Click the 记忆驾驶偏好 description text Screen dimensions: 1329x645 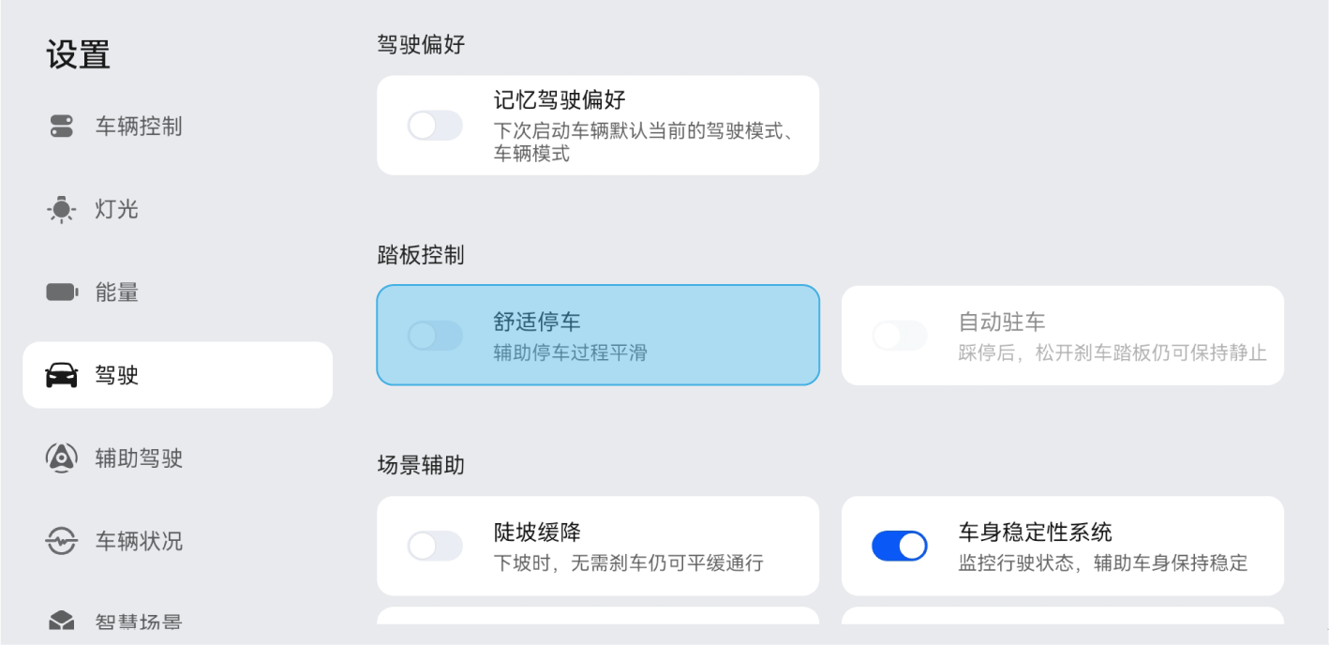pos(644,142)
